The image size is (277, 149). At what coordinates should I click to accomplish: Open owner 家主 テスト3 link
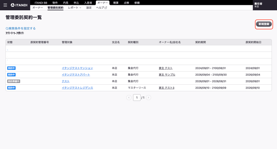click(x=167, y=88)
